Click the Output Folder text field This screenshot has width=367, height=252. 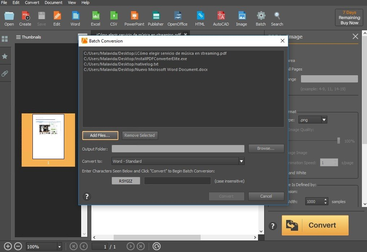(178, 149)
